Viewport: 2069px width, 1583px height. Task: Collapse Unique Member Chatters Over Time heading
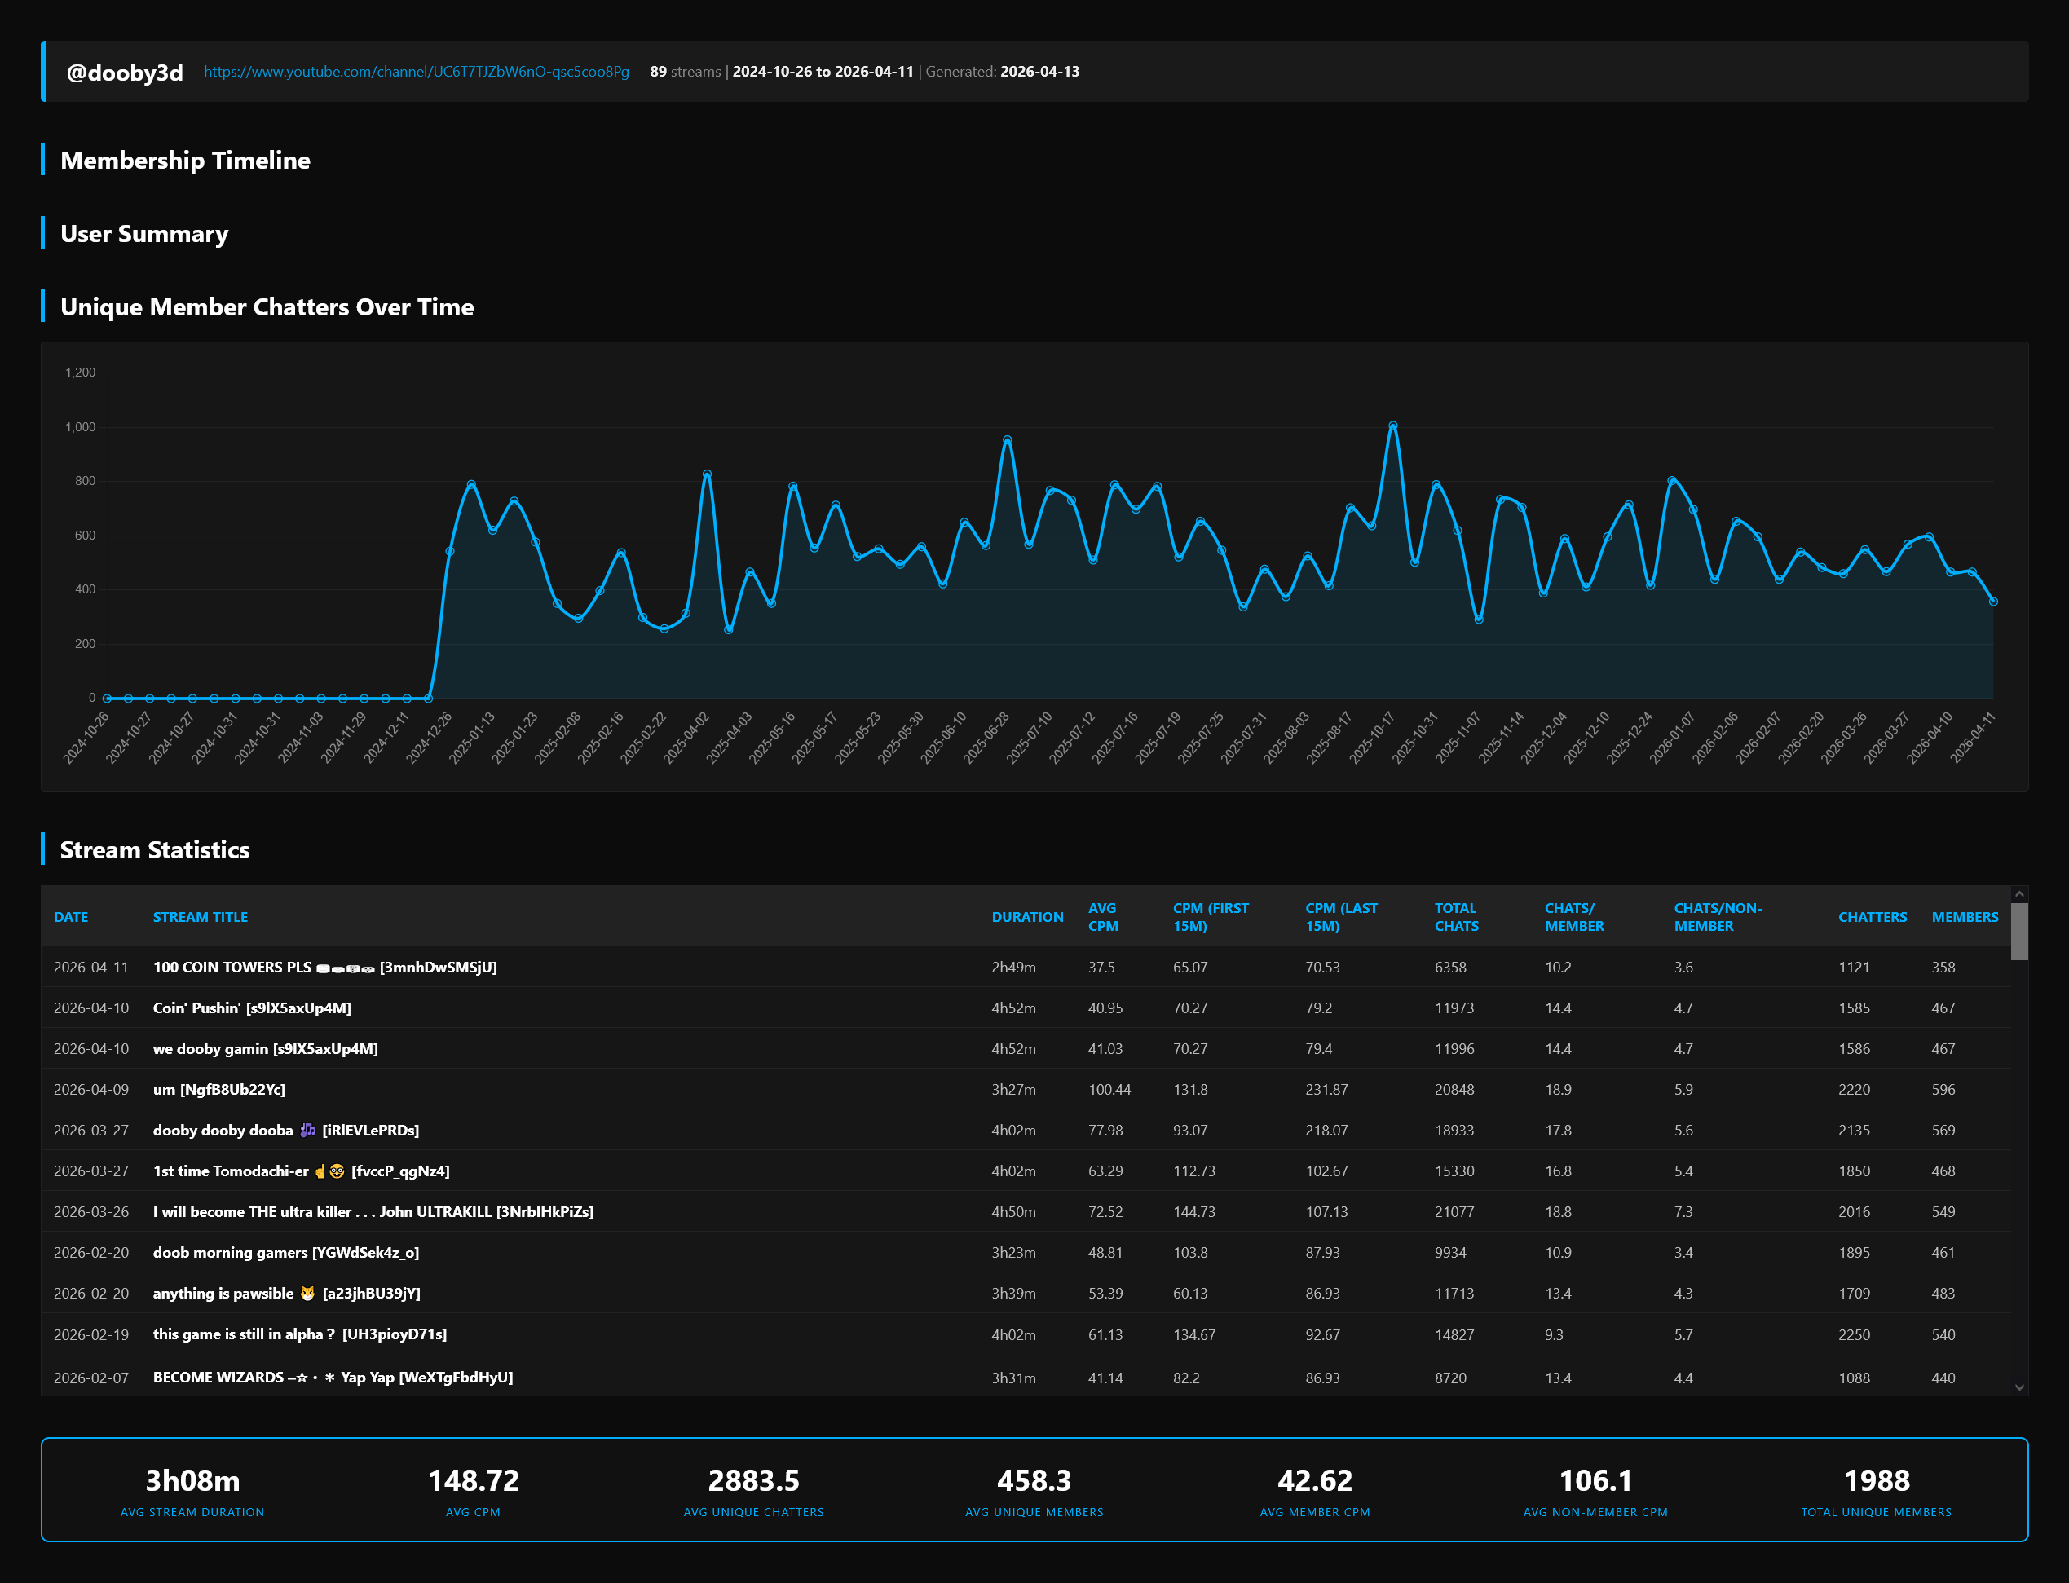[267, 307]
